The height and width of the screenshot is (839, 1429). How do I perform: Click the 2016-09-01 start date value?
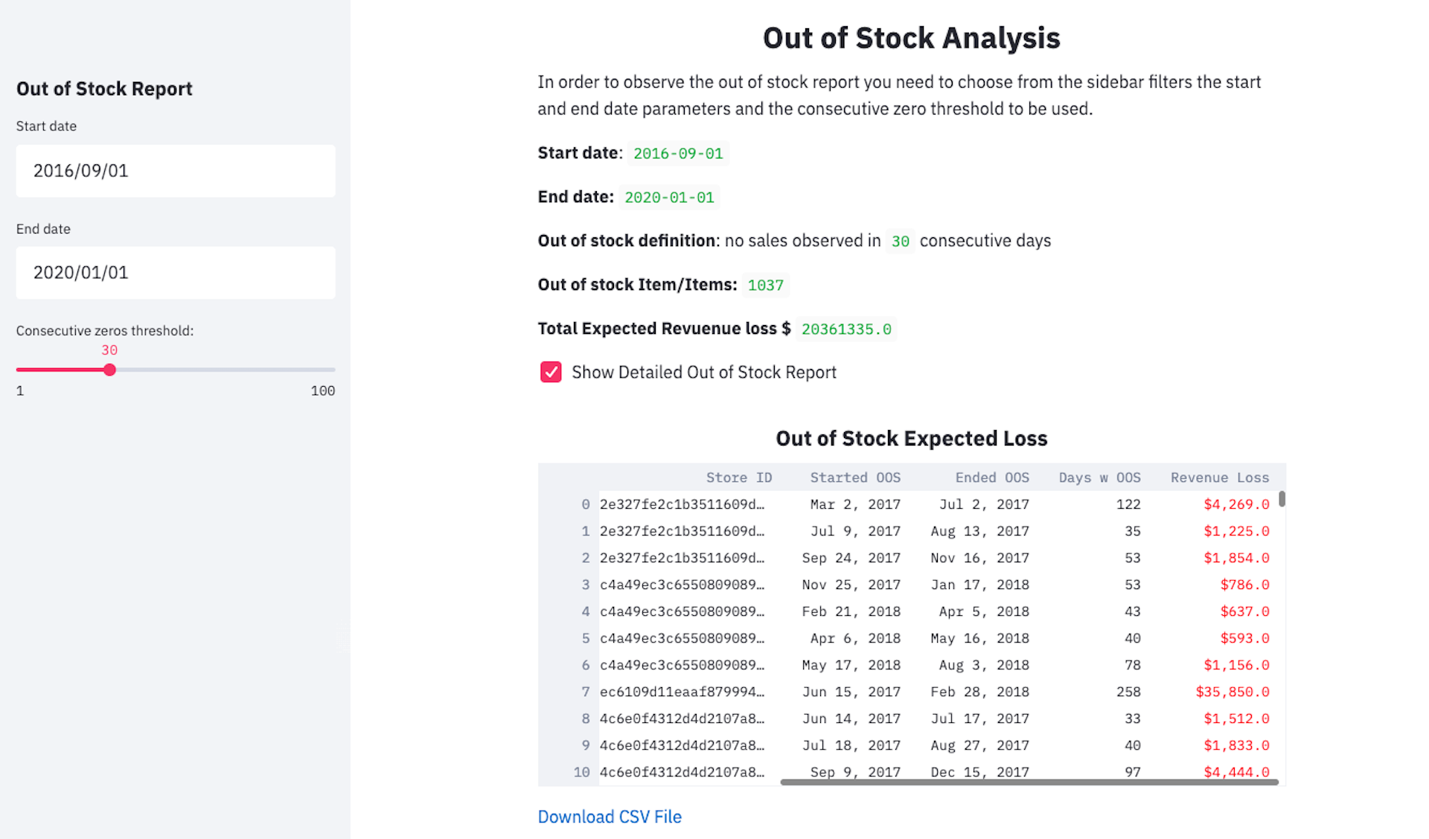pyautogui.click(x=677, y=153)
